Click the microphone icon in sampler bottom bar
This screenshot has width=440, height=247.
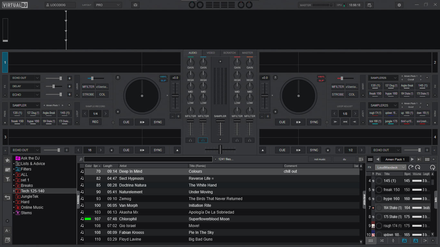pos(393,241)
